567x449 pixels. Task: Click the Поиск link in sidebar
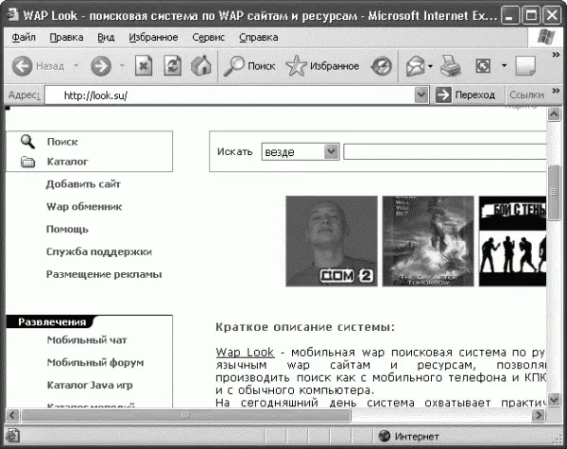click(x=62, y=142)
